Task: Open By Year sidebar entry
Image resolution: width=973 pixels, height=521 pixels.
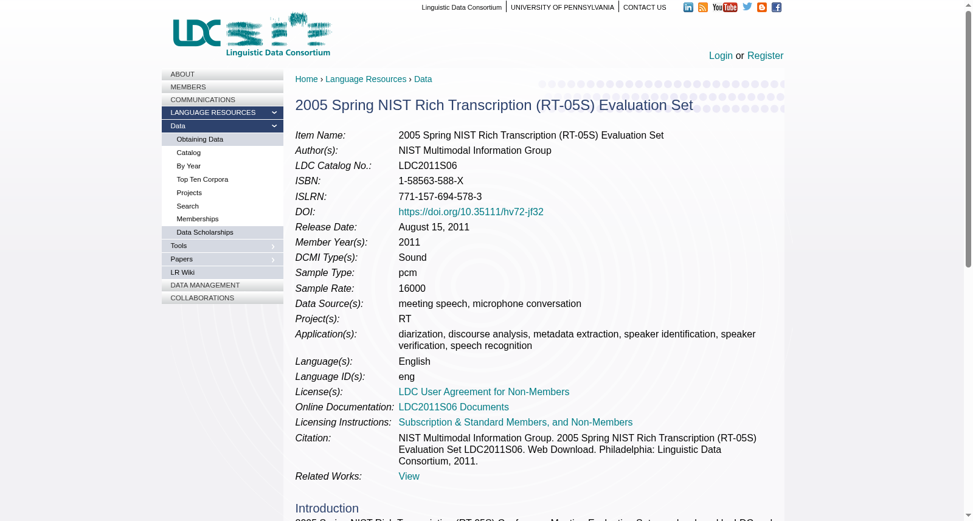Action: pos(223,166)
